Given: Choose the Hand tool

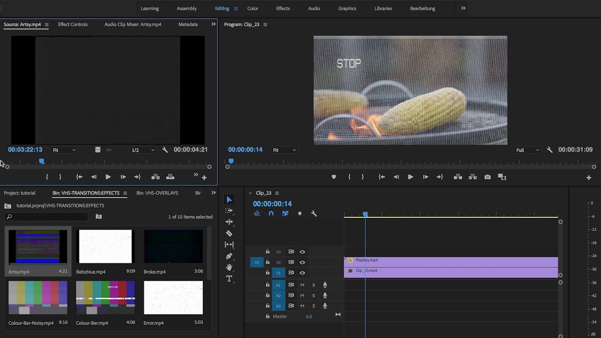Looking at the screenshot, I should (229, 267).
